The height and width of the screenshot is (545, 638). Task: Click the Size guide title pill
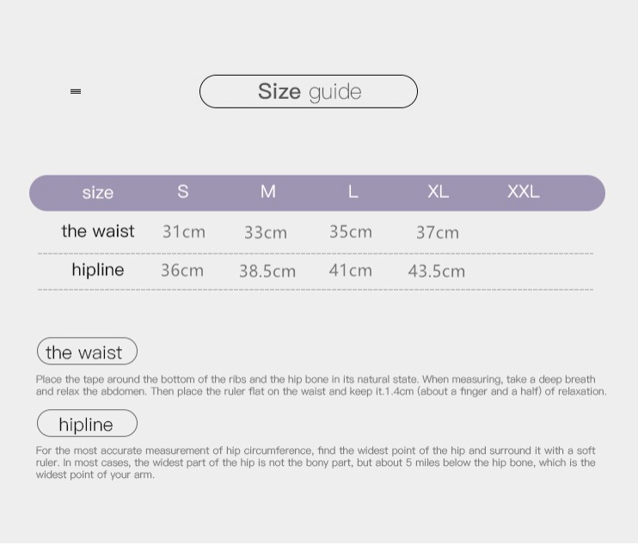click(x=309, y=91)
